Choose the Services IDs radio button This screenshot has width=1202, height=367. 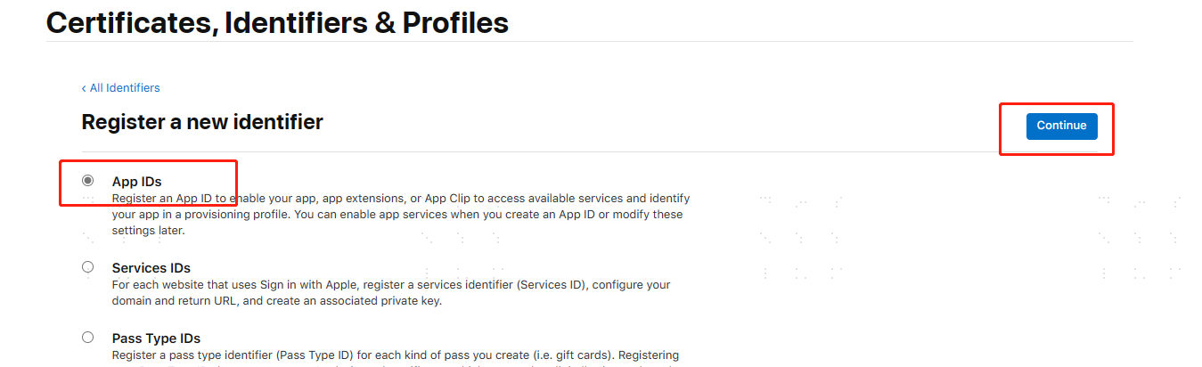pyautogui.click(x=87, y=267)
